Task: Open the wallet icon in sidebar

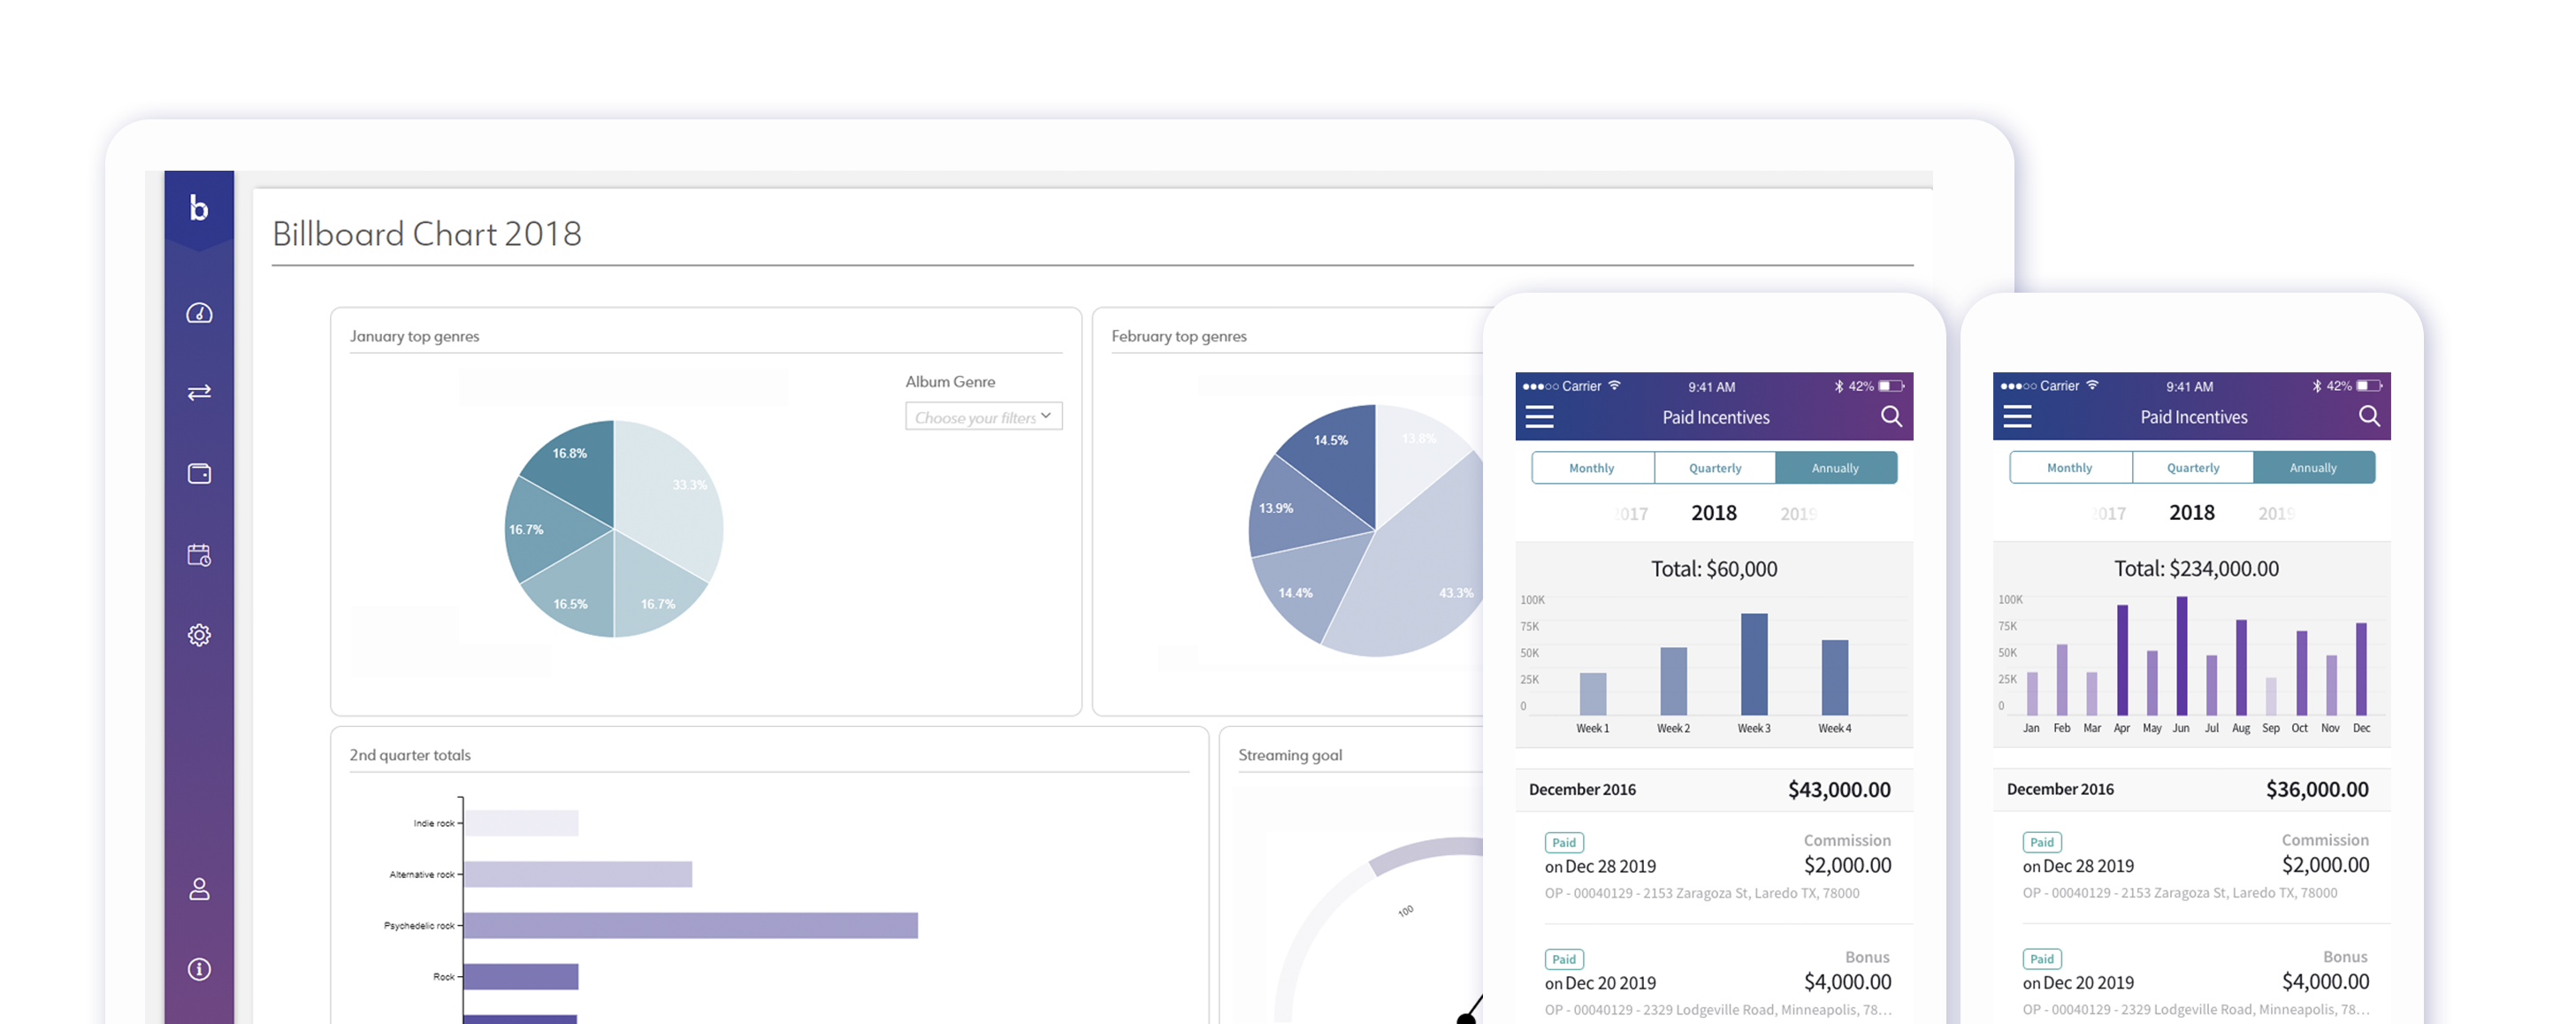Action: click(x=199, y=473)
